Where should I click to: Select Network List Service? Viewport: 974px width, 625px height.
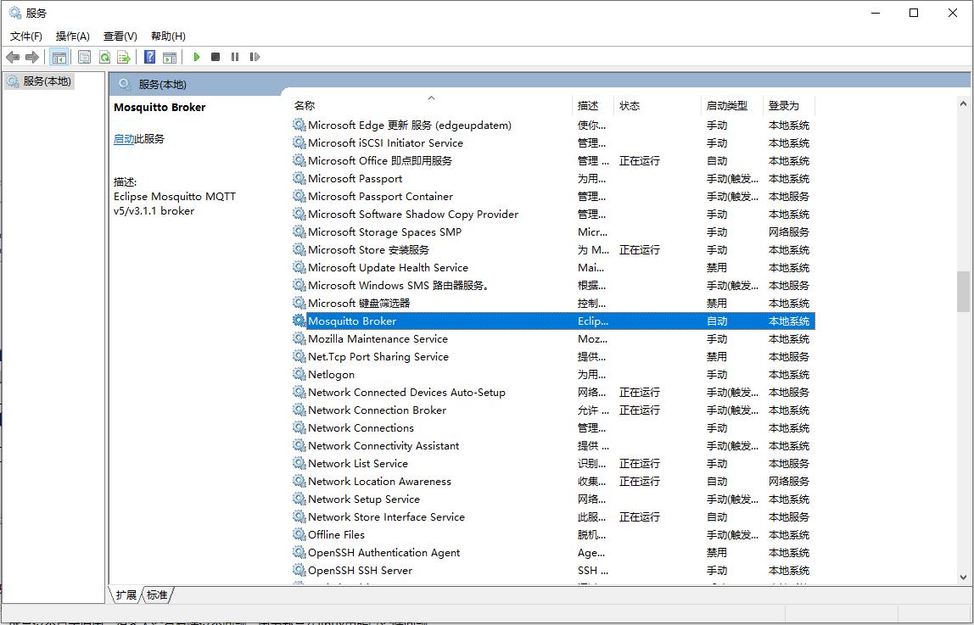click(553, 464)
